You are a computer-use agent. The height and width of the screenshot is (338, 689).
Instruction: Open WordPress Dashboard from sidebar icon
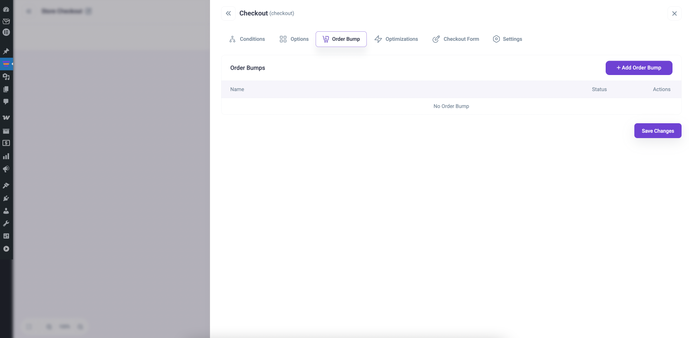(6, 9)
